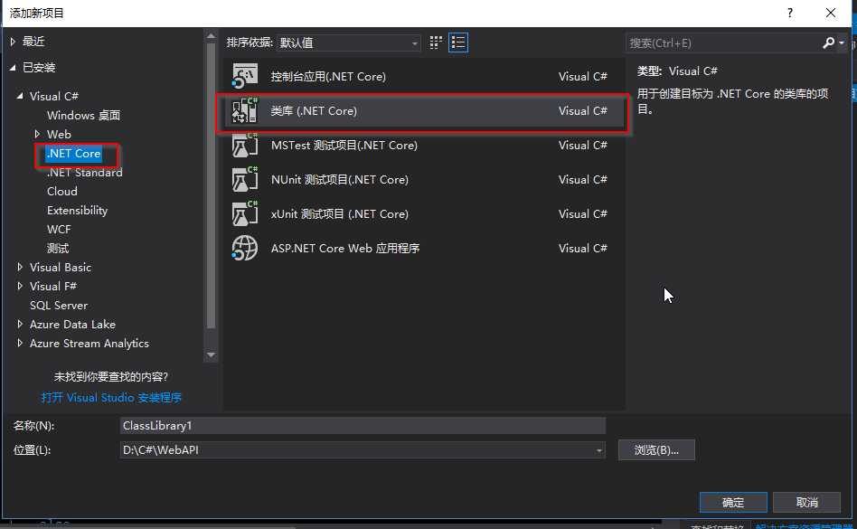
Task: Click the MSTest test project template icon
Action: click(244, 145)
